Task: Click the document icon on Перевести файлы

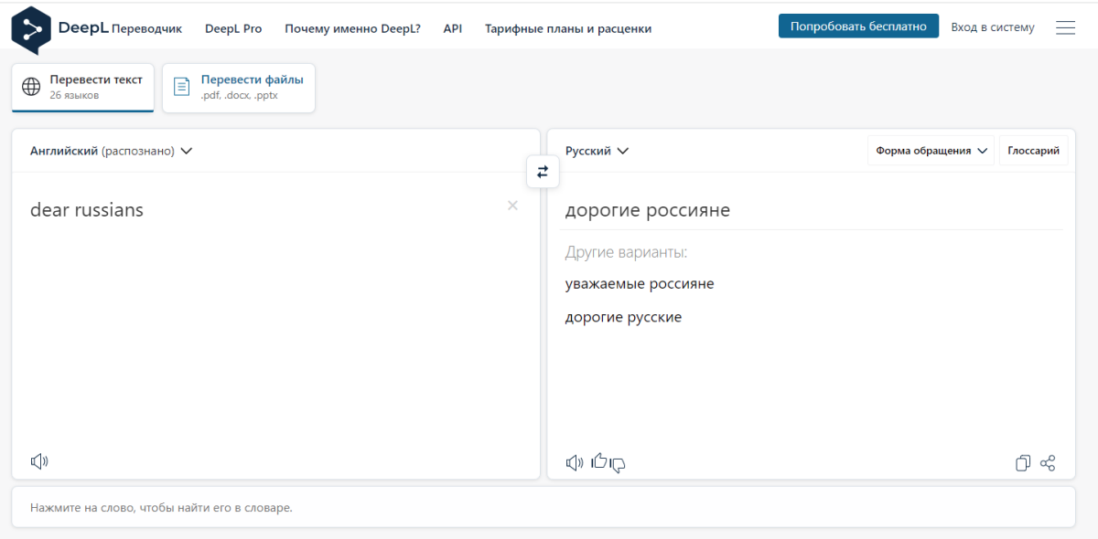Action: 181,87
